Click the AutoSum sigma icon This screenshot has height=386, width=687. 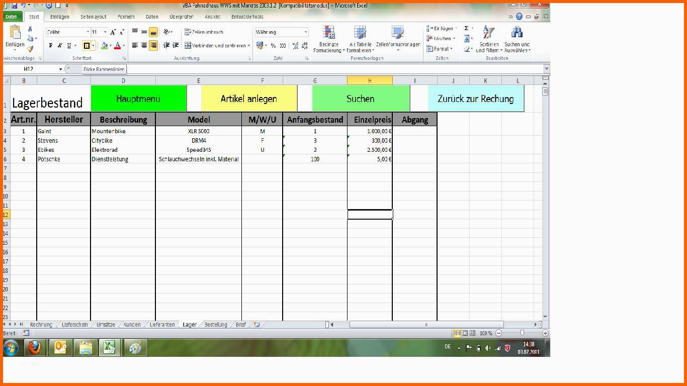[x=466, y=29]
